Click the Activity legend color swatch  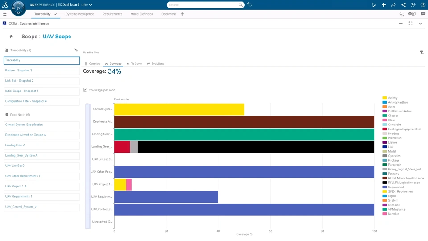pyautogui.click(x=384, y=98)
